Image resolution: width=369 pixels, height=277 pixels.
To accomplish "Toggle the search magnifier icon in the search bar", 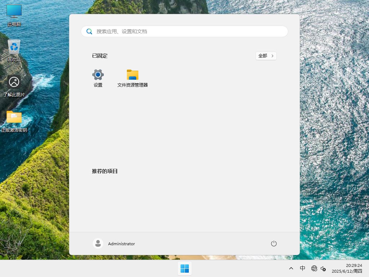I will (89, 31).
